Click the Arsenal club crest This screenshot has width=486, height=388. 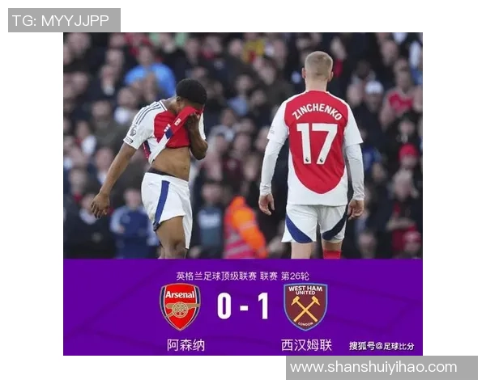click(180, 306)
